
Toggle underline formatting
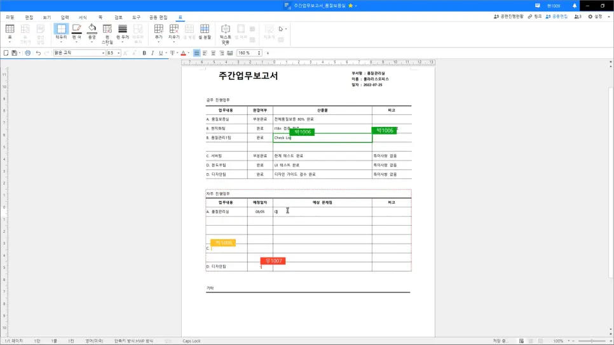click(161, 53)
